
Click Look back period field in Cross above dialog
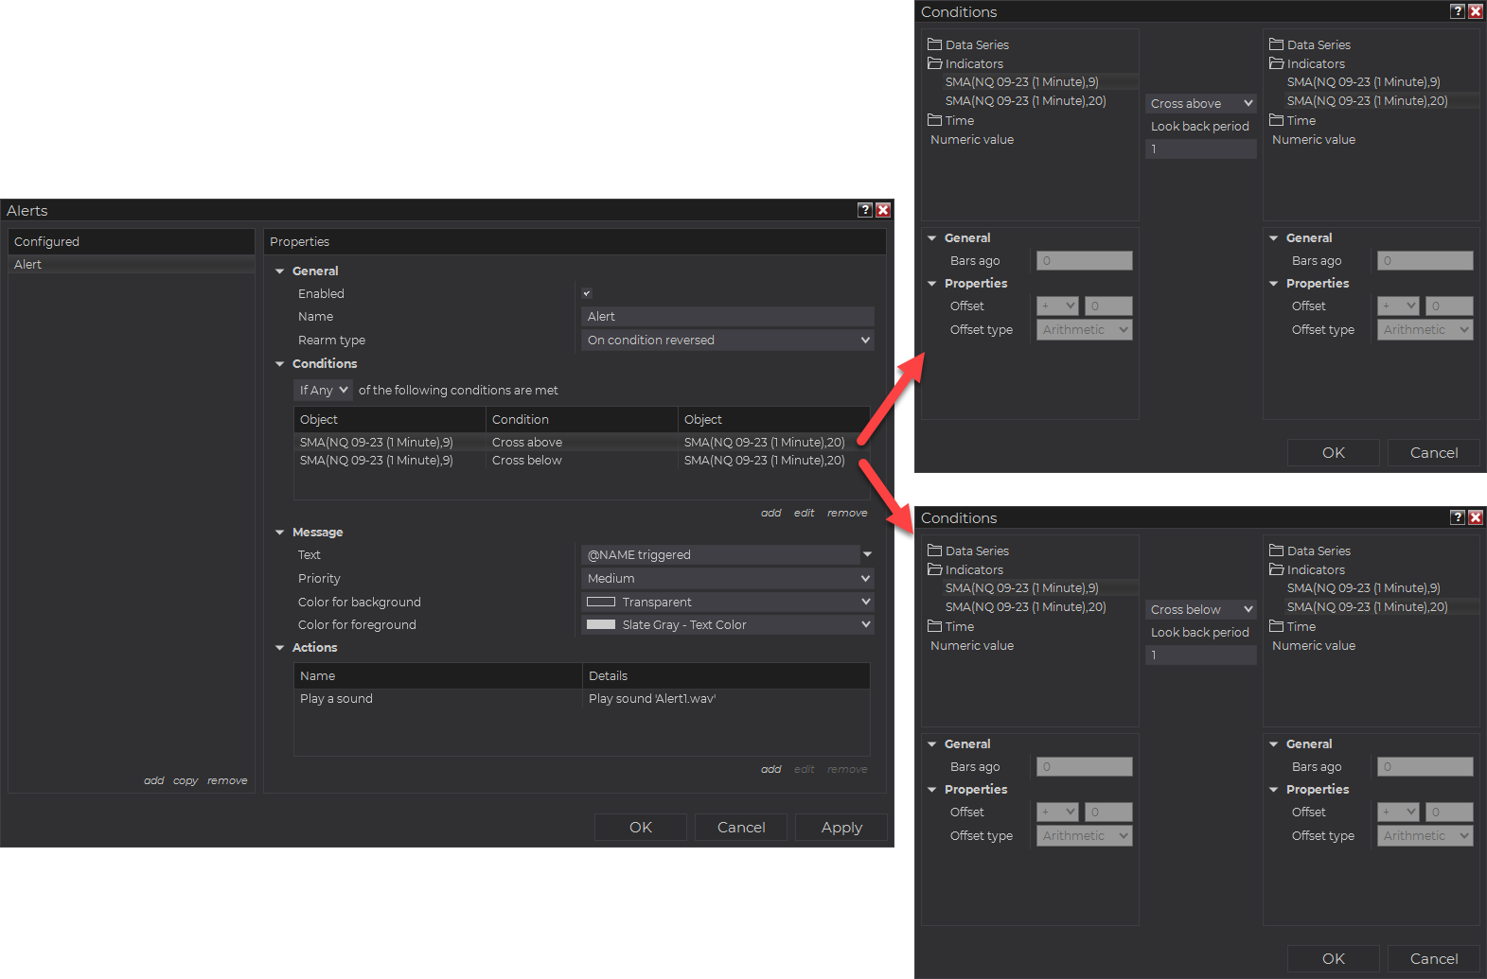pos(1201,149)
